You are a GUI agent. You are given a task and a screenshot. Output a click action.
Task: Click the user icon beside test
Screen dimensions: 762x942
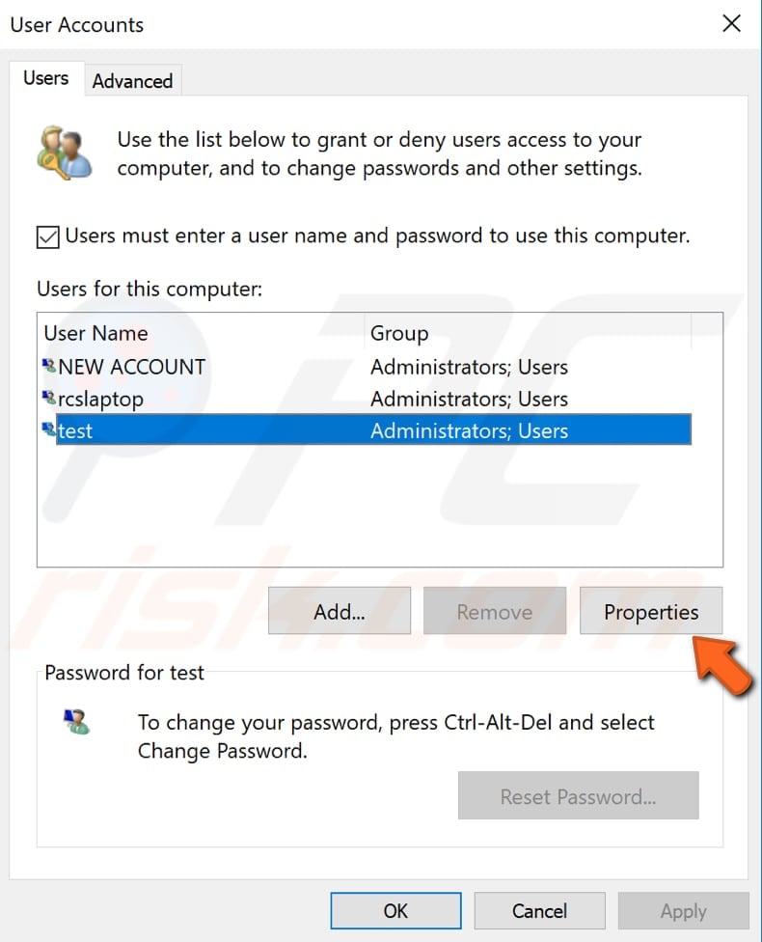[50, 430]
